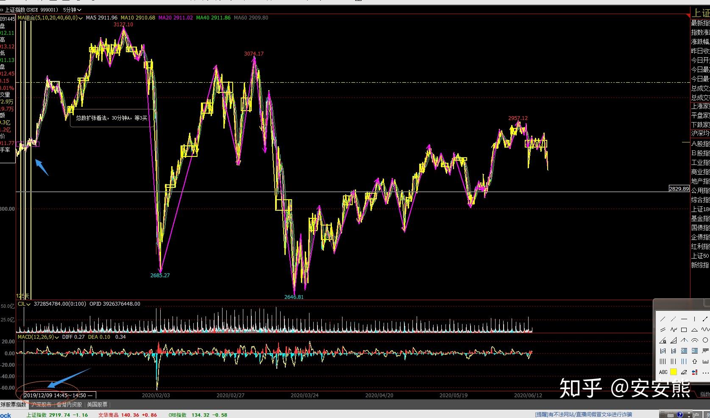Open the fraud warning 提醒 link

[583, 415]
